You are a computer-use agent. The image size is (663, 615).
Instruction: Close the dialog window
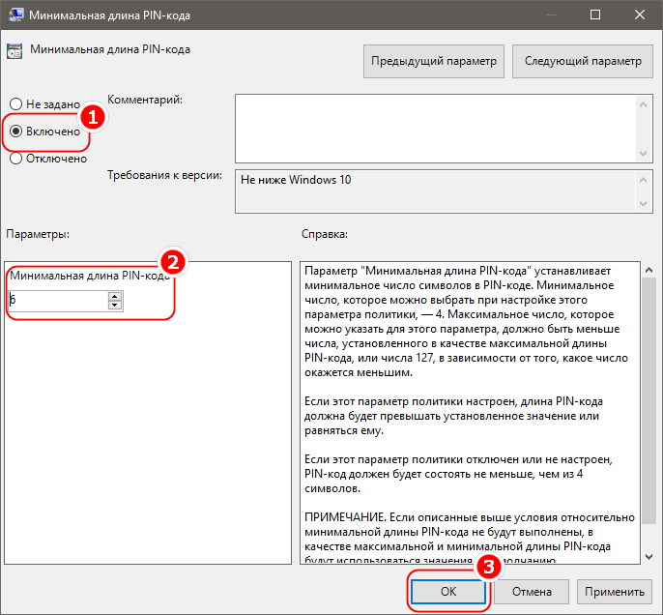[640, 15]
